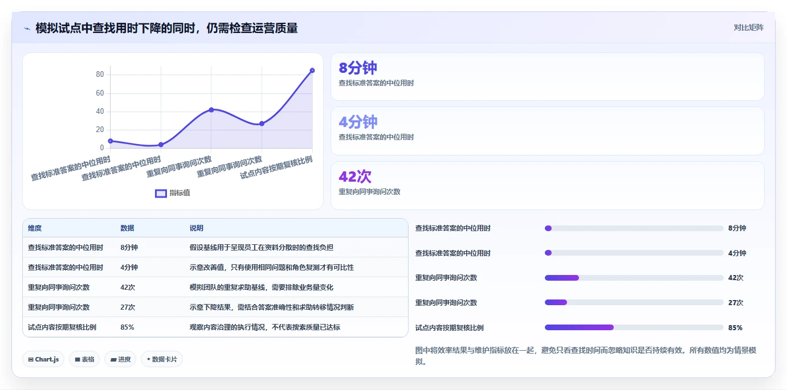This screenshot has height=390, width=787.
Task: Click the chart data point at value 42
Action: [x=211, y=110]
